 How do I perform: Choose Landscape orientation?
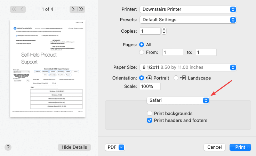click(x=176, y=78)
